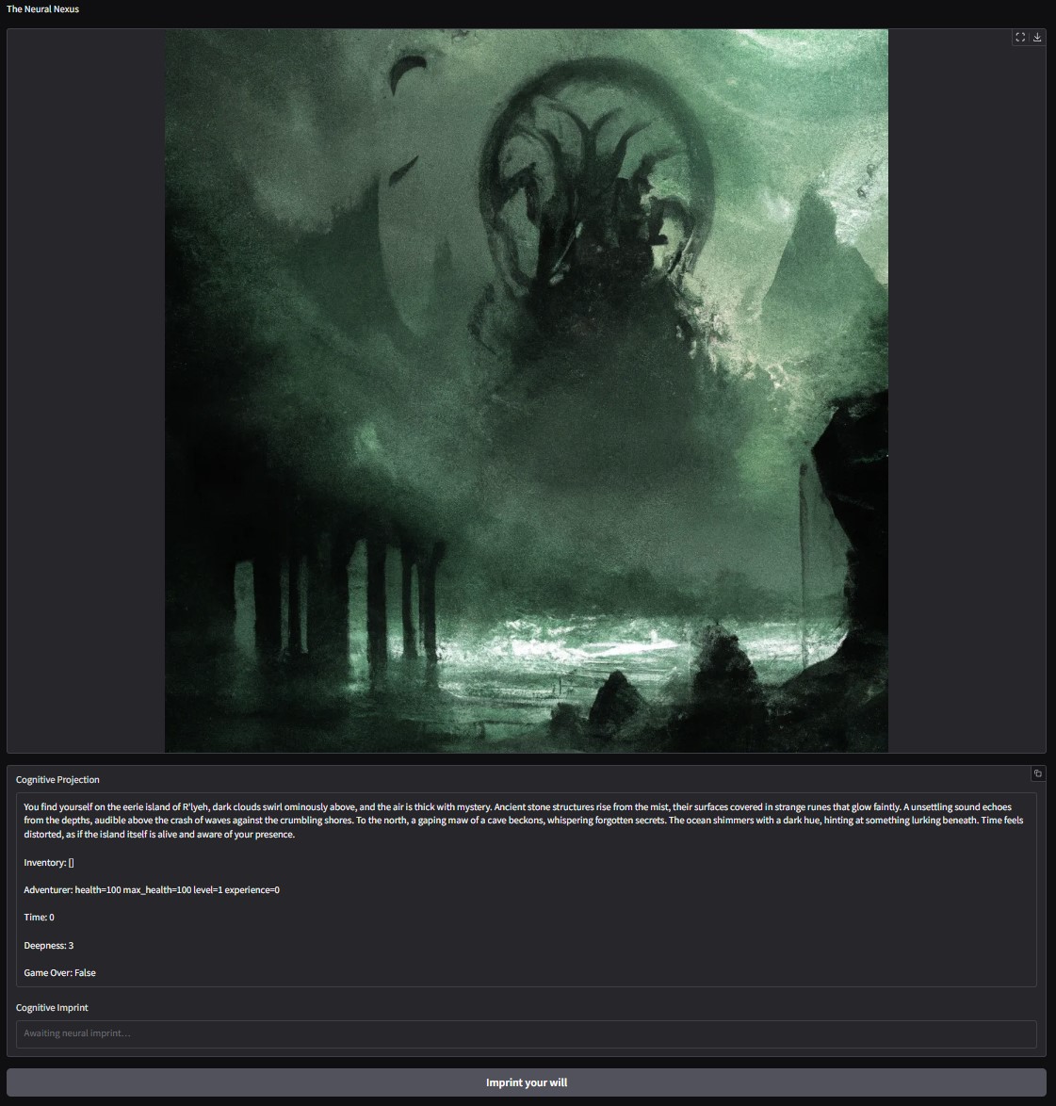The width and height of the screenshot is (1056, 1106).
Task: Download the generated R'lyeh artwork
Action: tap(1038, 38)
